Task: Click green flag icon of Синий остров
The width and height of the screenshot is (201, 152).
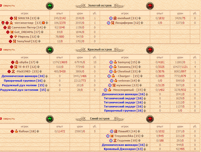Action: pyautogui.click(x=50, y=119)
